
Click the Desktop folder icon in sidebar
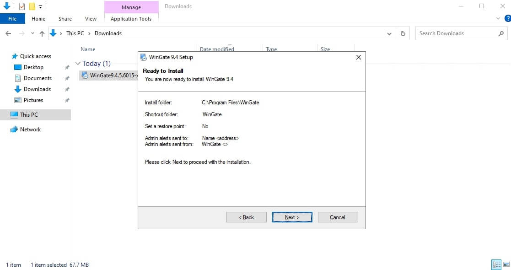pos(17,67)
